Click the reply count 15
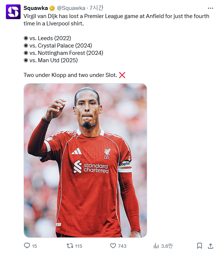The width and height of the screenshot is (220, 254). click(34, 246)
